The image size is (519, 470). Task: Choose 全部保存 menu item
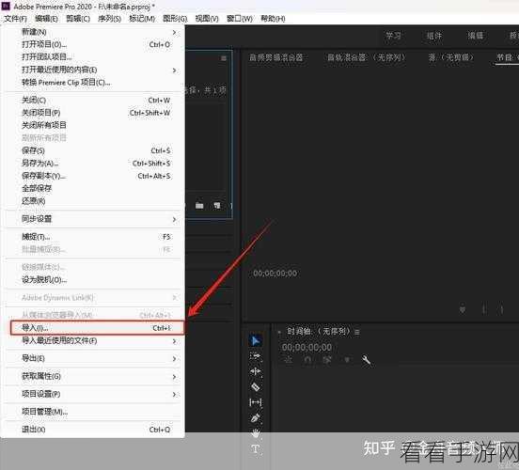pos(94,188)
